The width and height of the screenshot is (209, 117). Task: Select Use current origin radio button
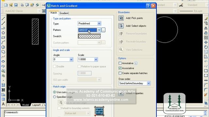click(55, 92)
